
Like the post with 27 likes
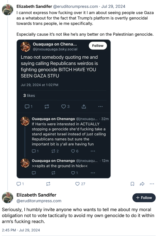pyautogui.click(x=80, y=184)
